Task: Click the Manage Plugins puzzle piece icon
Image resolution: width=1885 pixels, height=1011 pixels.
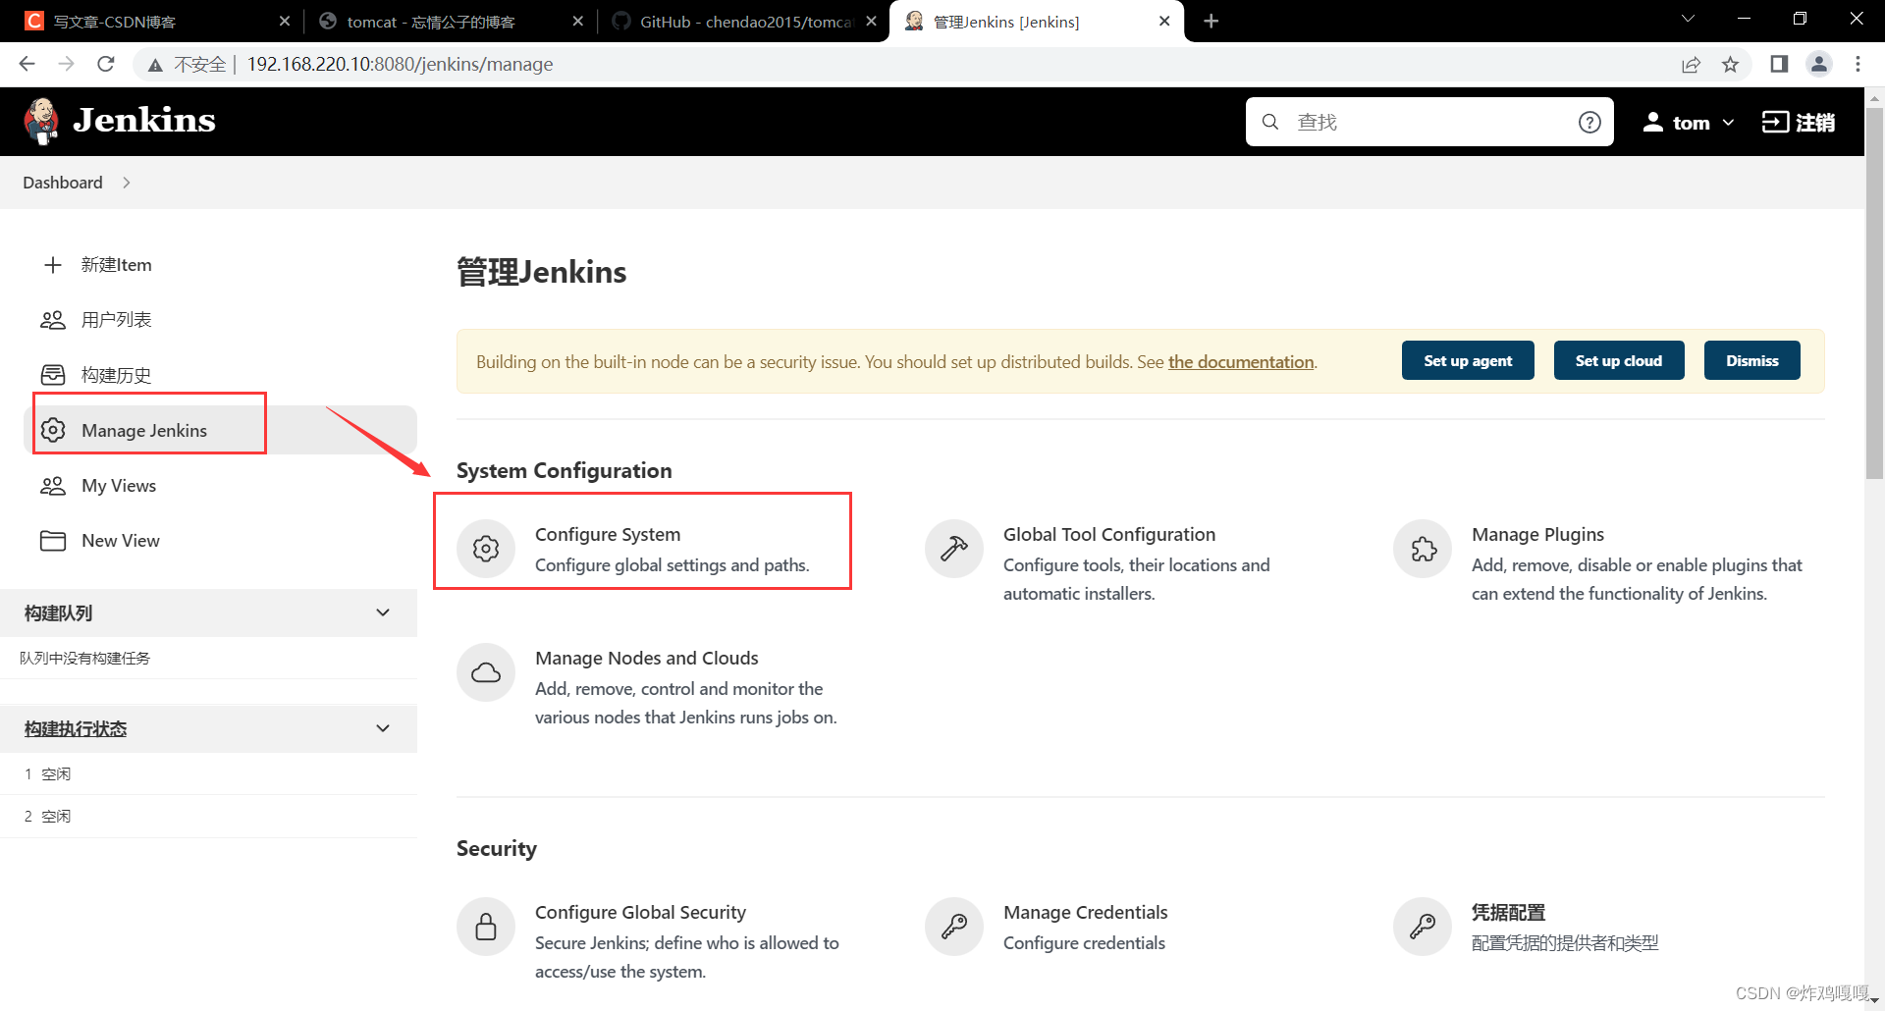Action: coord(1423,549)
